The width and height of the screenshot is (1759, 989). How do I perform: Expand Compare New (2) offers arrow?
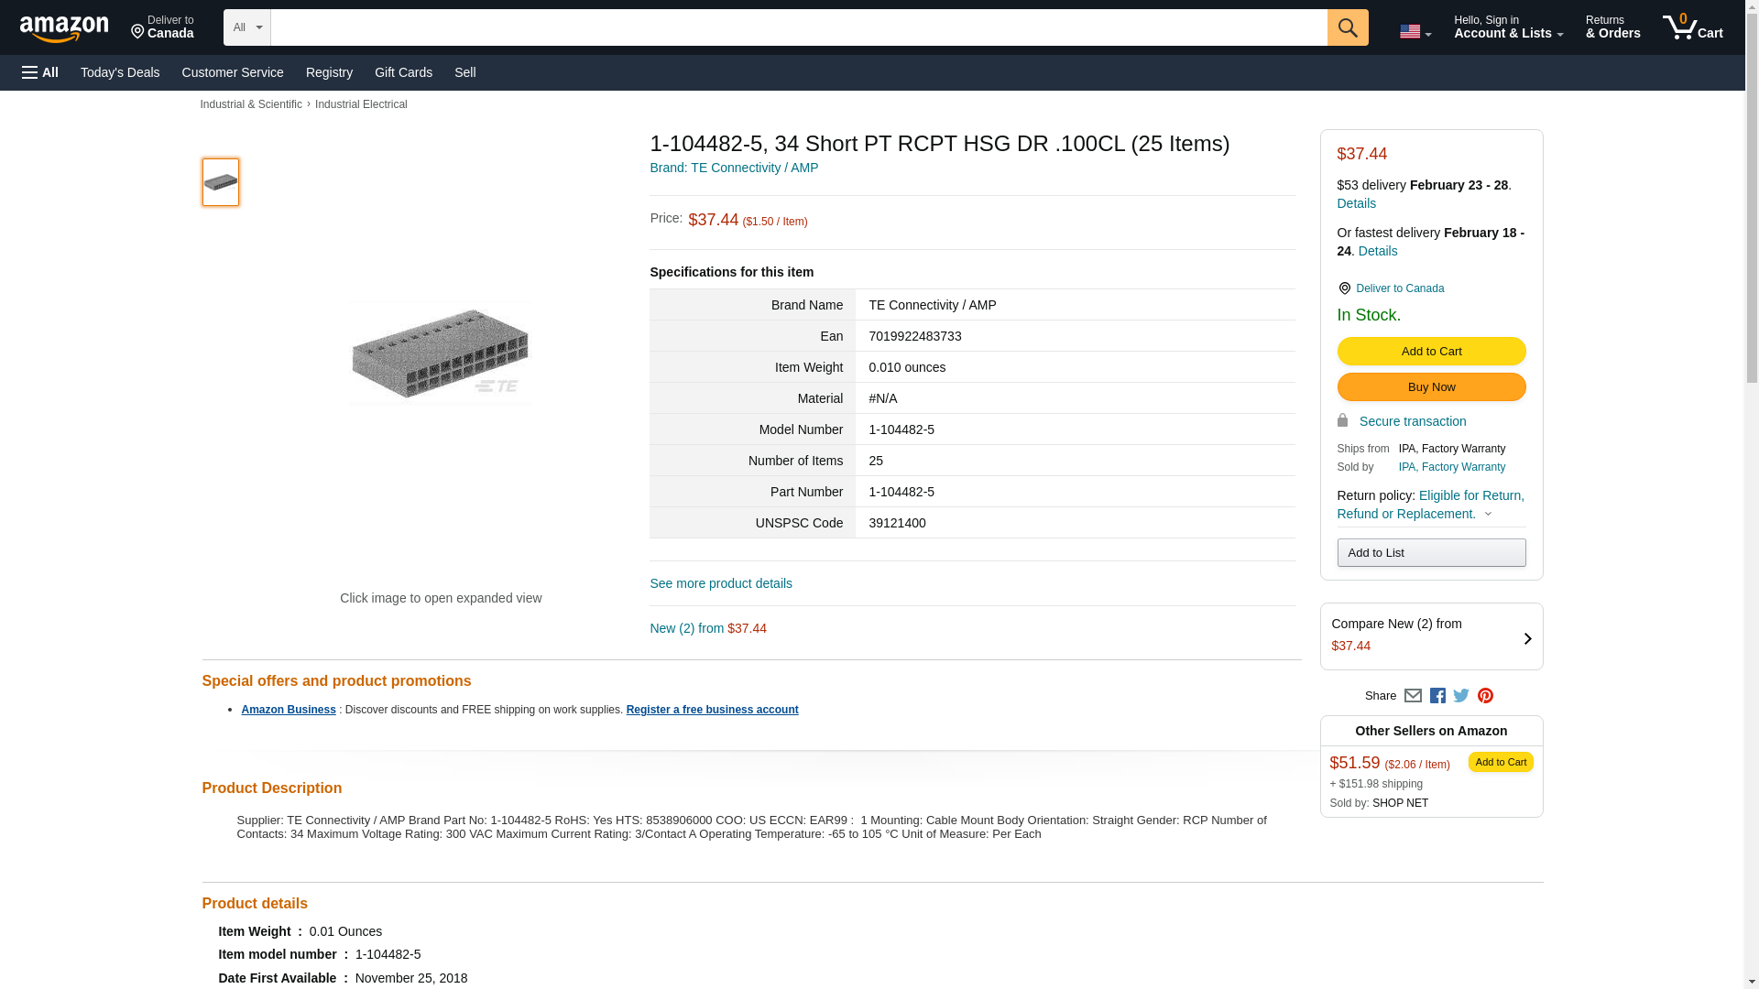(x=1527, y=638)
